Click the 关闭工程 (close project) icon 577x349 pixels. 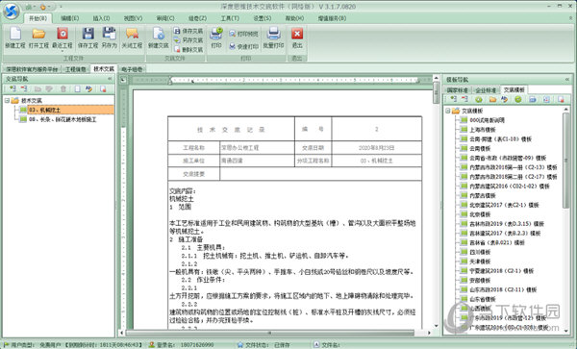click(132, 34)
